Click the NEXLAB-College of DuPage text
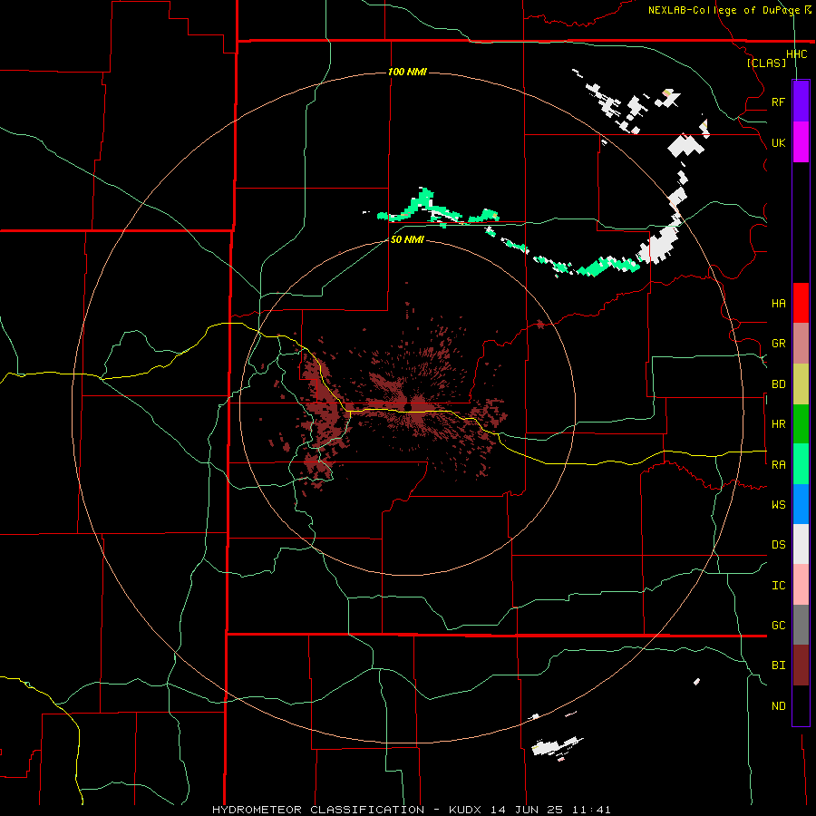816x816 pixels. [x=724, y=10]
